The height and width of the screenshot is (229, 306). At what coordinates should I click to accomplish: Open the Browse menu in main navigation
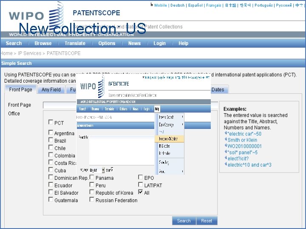tap(43, 43)
